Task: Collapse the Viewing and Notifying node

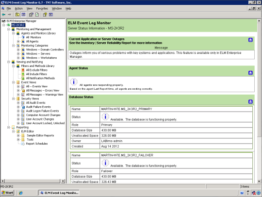Action: tap(9, 62)
